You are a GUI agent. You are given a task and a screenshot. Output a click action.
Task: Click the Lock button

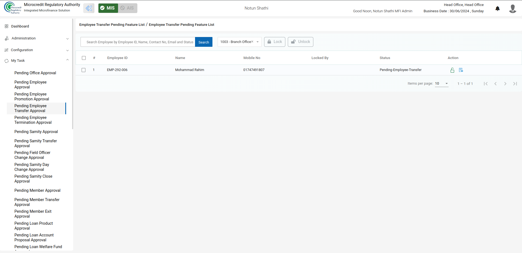[x=275, y=42]
